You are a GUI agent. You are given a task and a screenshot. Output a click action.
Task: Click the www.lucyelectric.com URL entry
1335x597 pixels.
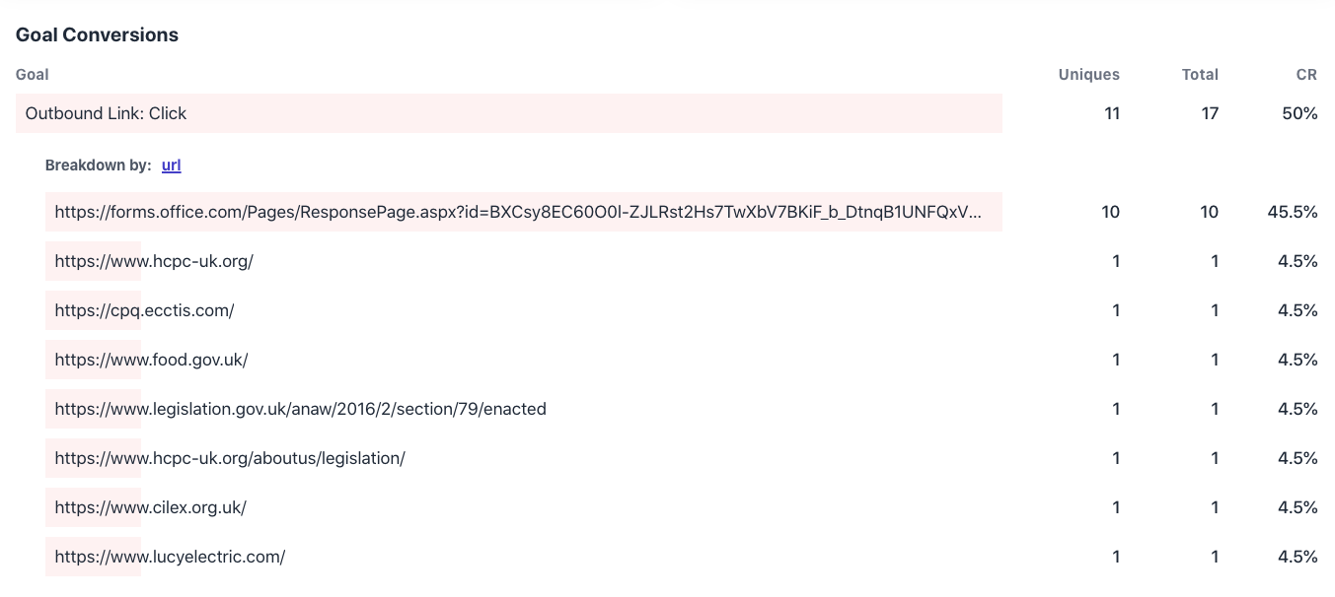(170, 557)
